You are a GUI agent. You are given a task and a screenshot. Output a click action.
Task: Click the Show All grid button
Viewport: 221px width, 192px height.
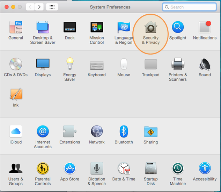52,7
